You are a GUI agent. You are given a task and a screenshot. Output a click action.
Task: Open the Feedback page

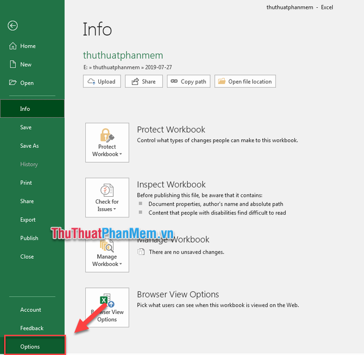point(32,328)
